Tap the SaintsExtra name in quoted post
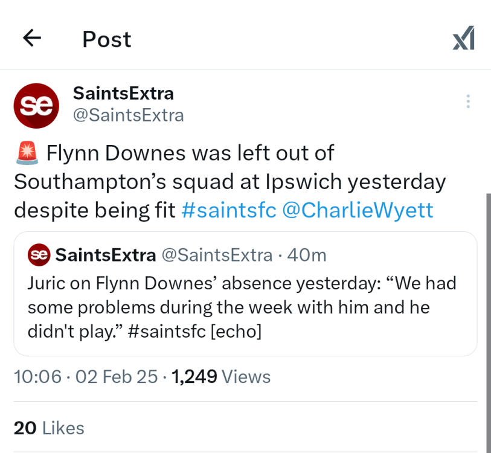The image size is (491, 453). [106, 255]
